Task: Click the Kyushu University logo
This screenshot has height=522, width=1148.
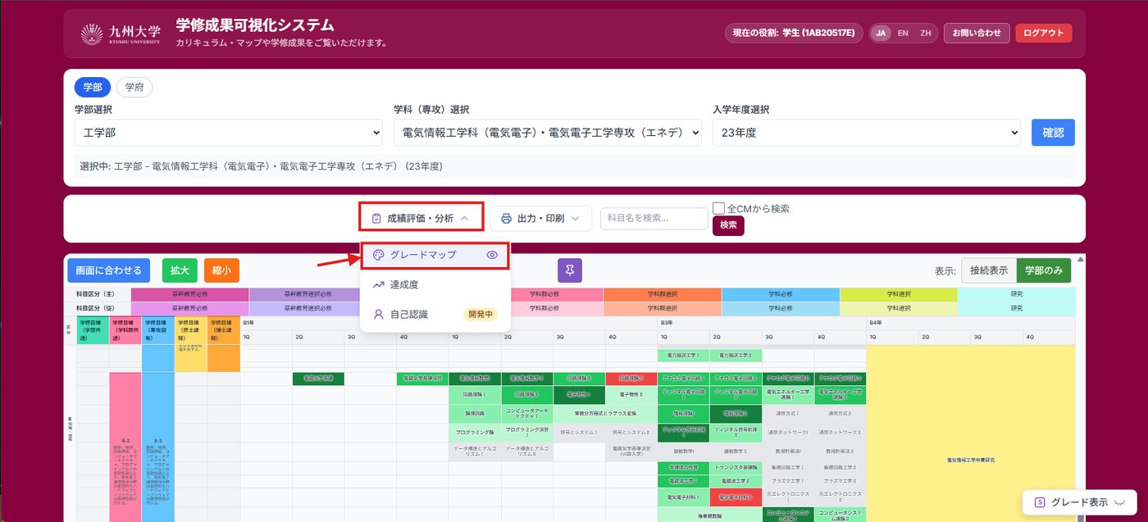Action: [x=120, y=34]
